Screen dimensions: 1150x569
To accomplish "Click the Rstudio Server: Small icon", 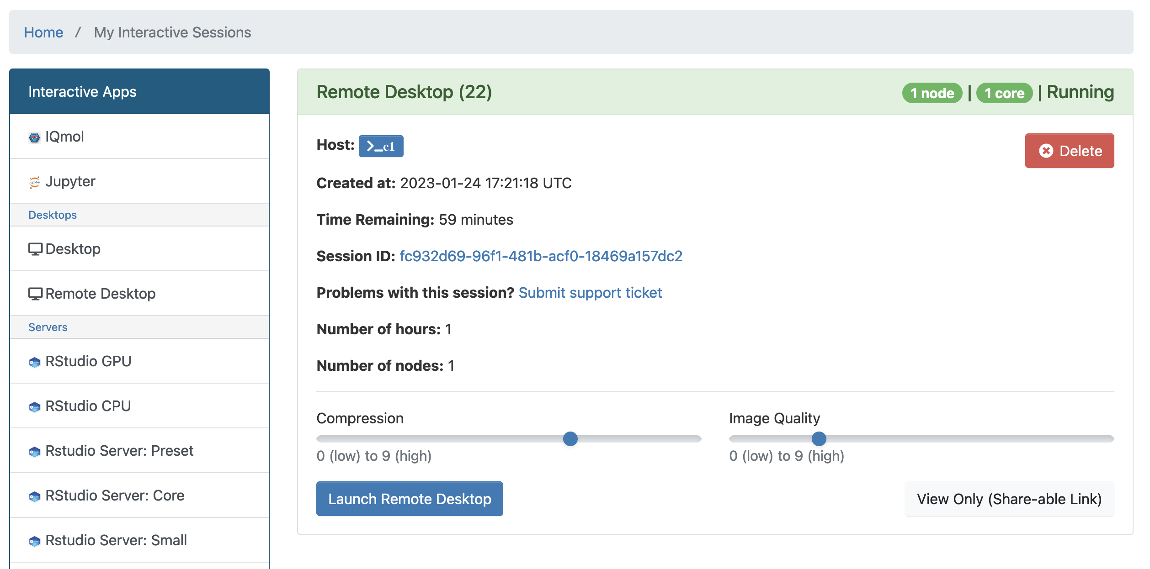I will [34, 541].
